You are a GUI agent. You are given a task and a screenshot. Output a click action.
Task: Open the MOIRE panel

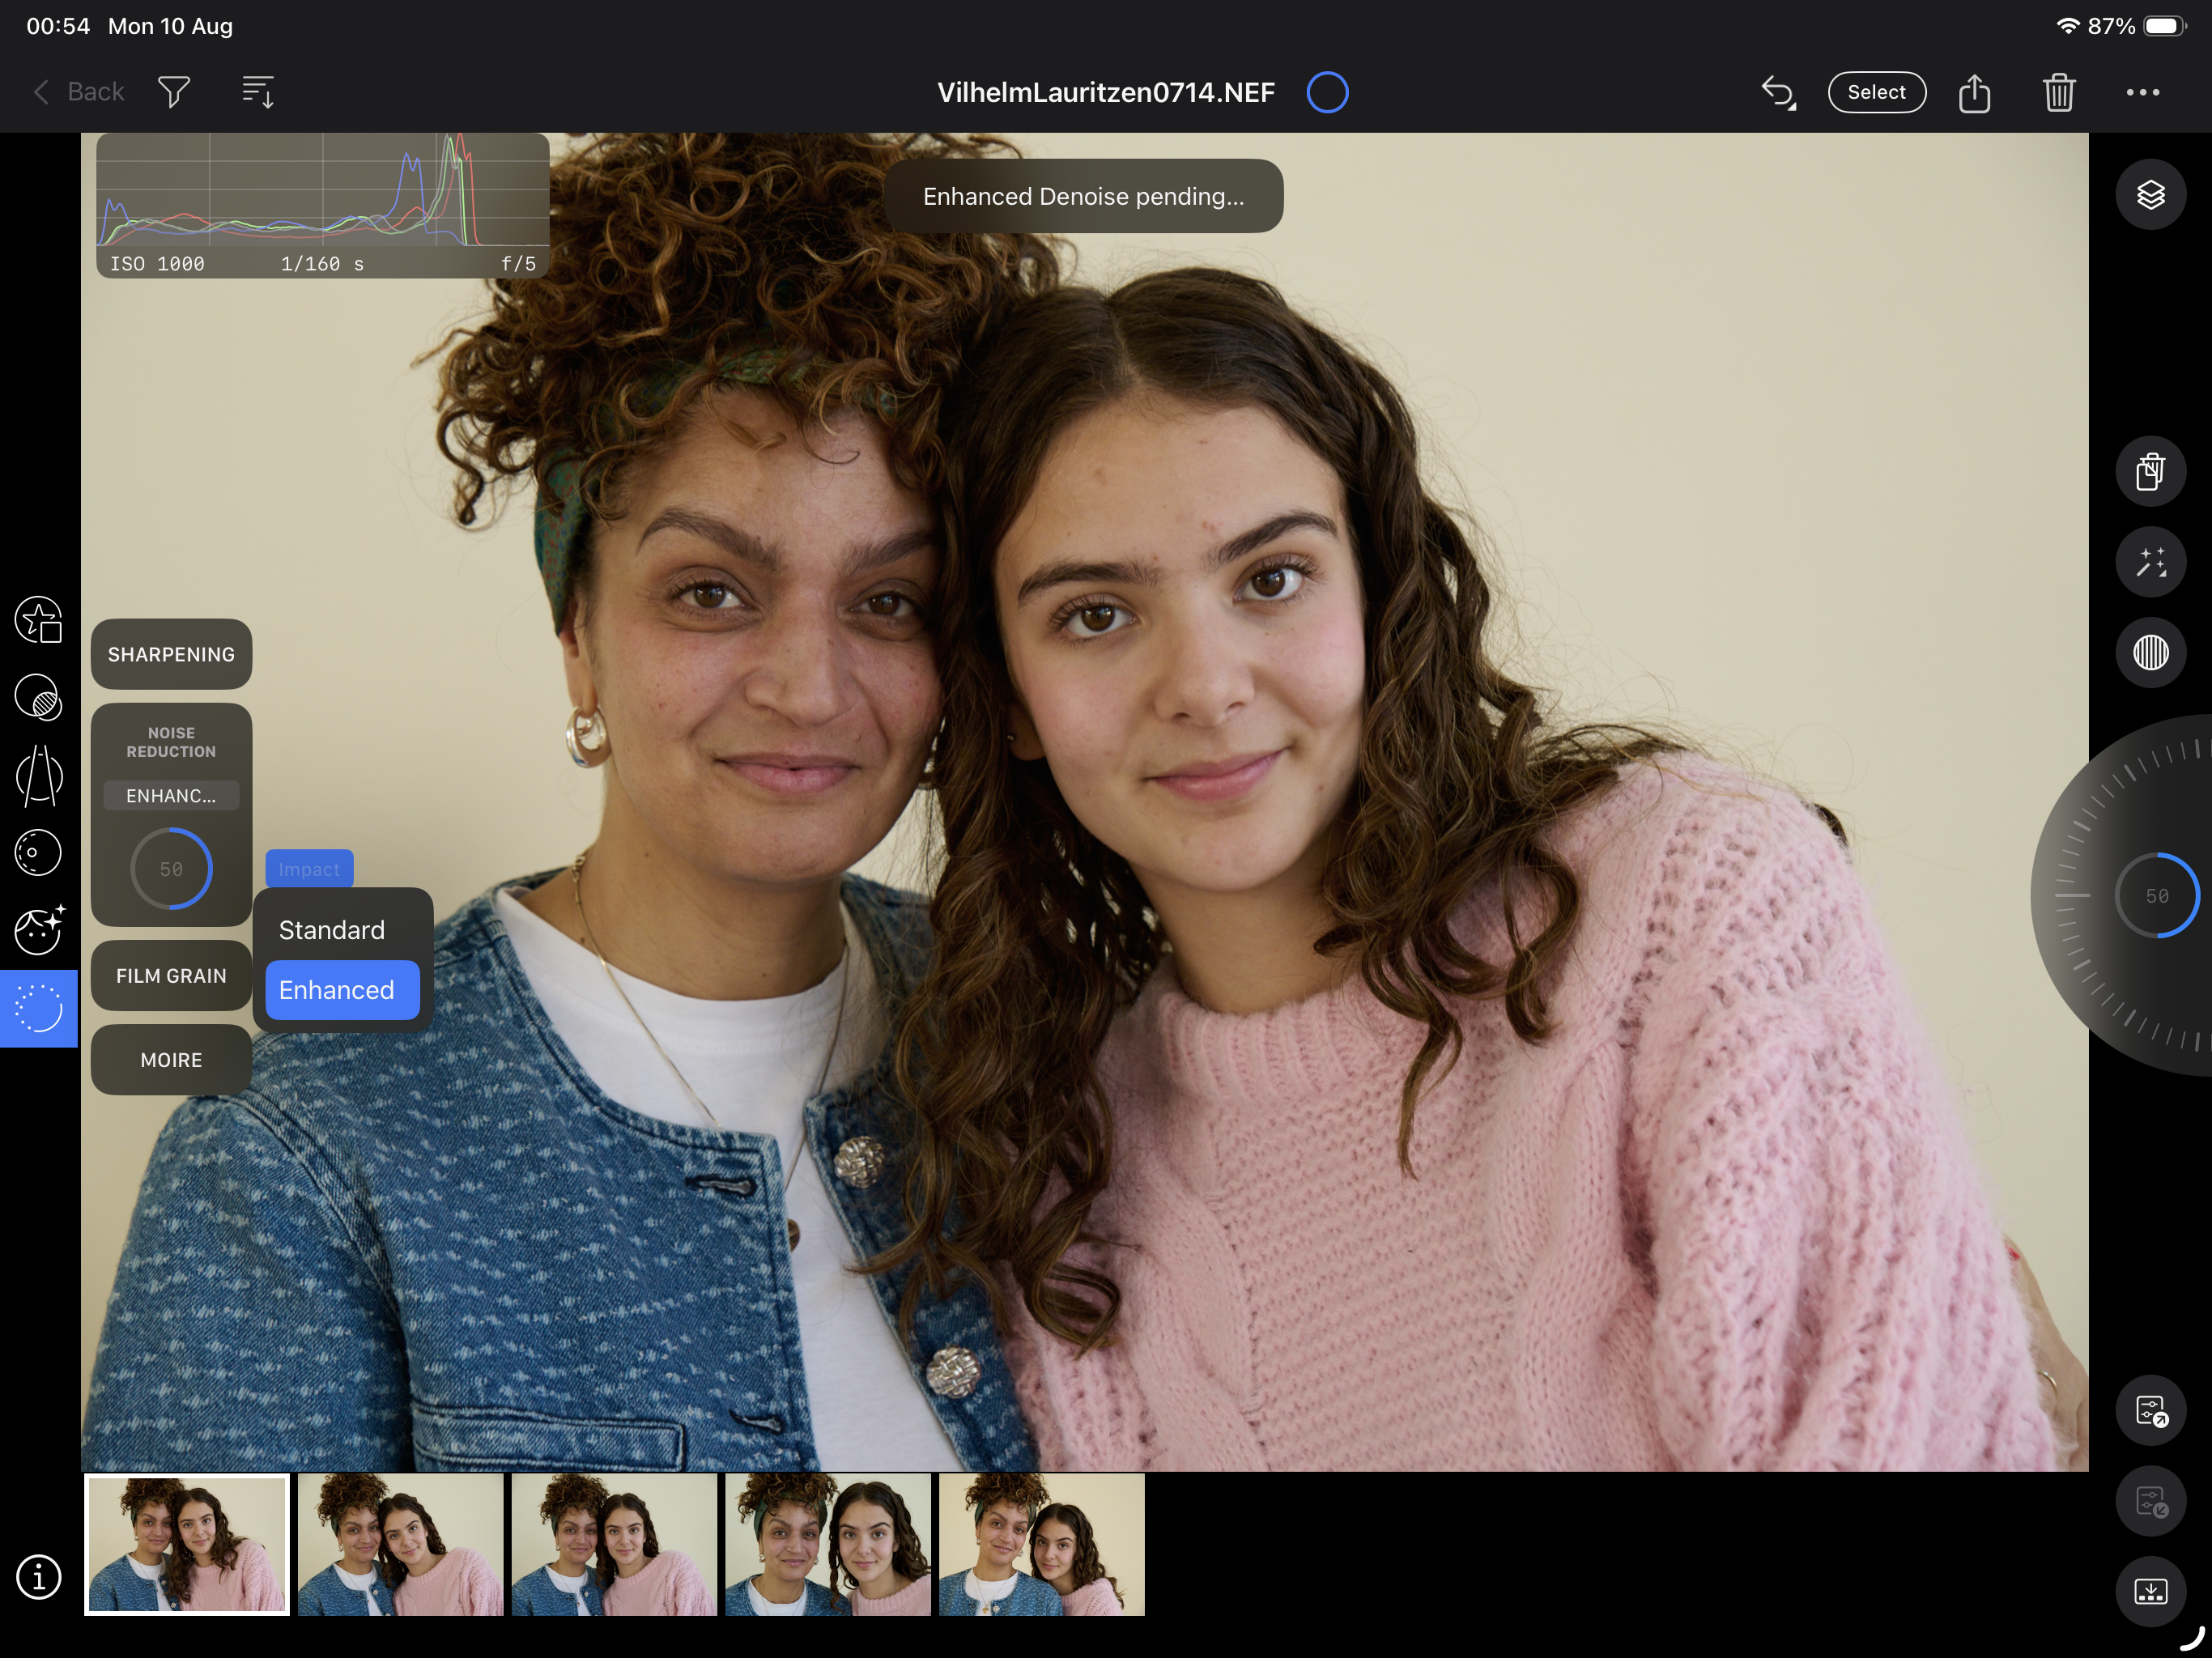click(x=171, y=1059)
